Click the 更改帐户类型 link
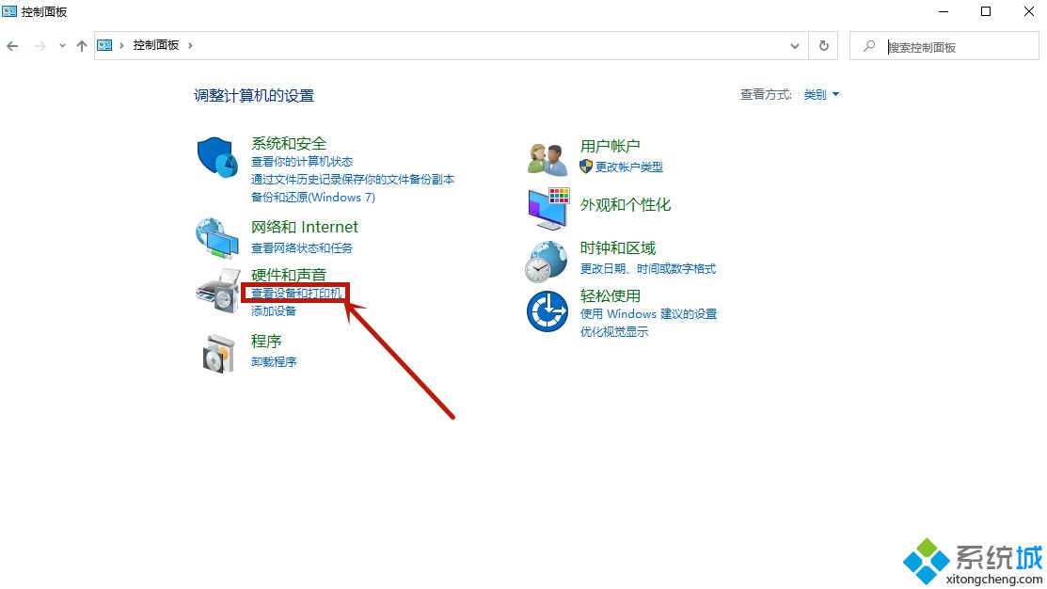The image size is (1047, 589). coord(628,167)
